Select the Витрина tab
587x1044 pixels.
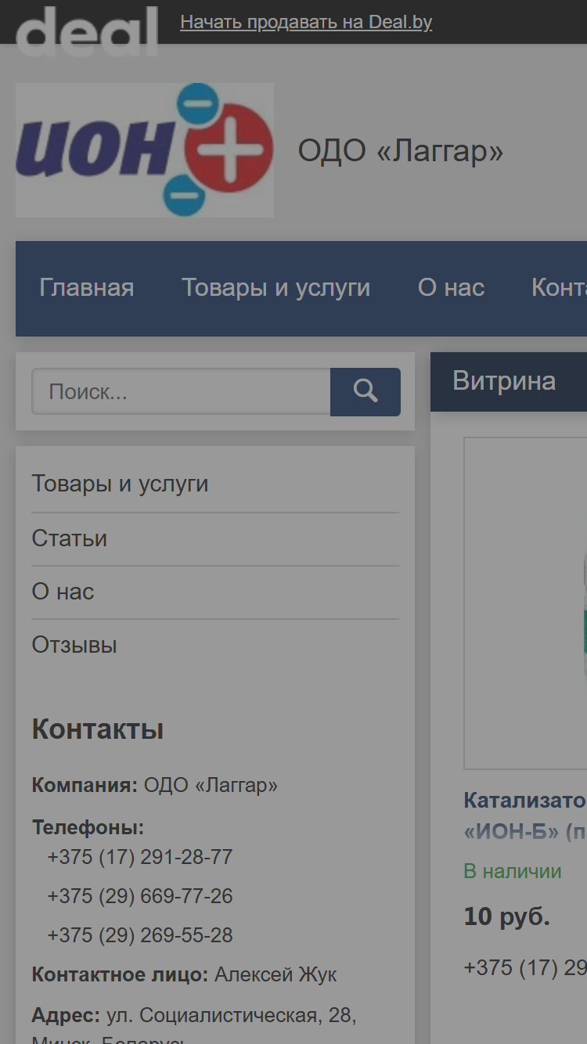tap(505, 381)
